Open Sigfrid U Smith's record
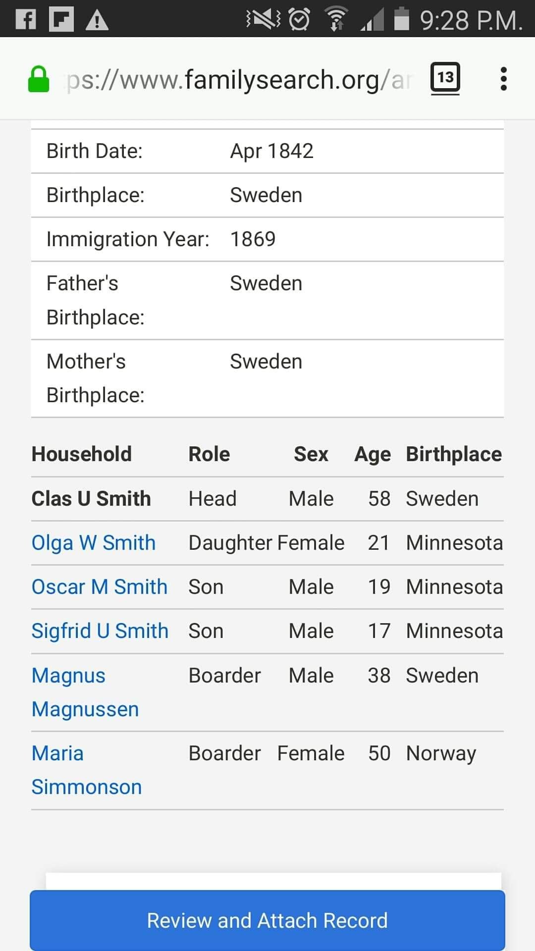 pos(100,631)
